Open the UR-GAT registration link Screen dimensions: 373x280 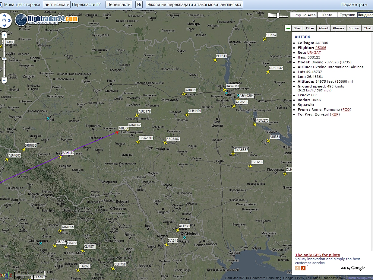(x=314, y=52)
